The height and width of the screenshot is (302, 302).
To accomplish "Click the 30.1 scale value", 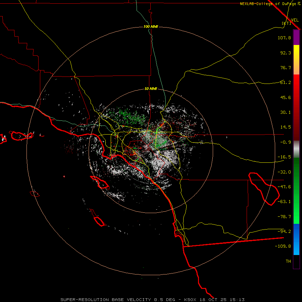I will (x=286, y=112).
